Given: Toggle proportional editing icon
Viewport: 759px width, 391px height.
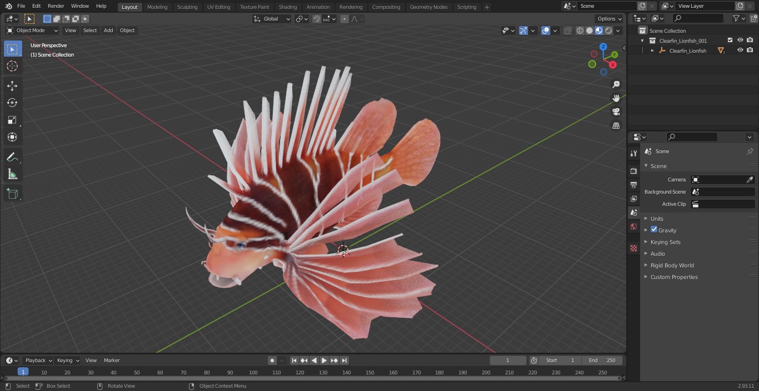Looking at the screenshot, I should pyautogui.click(x=344, y=19).
